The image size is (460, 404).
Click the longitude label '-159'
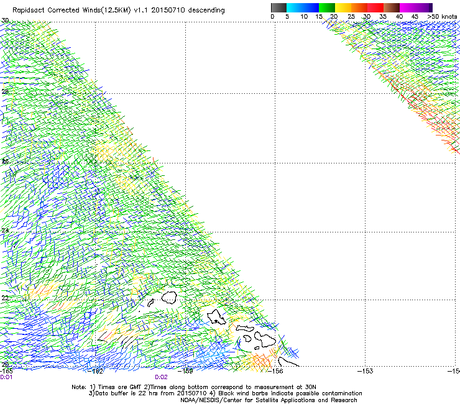[185, 371]
